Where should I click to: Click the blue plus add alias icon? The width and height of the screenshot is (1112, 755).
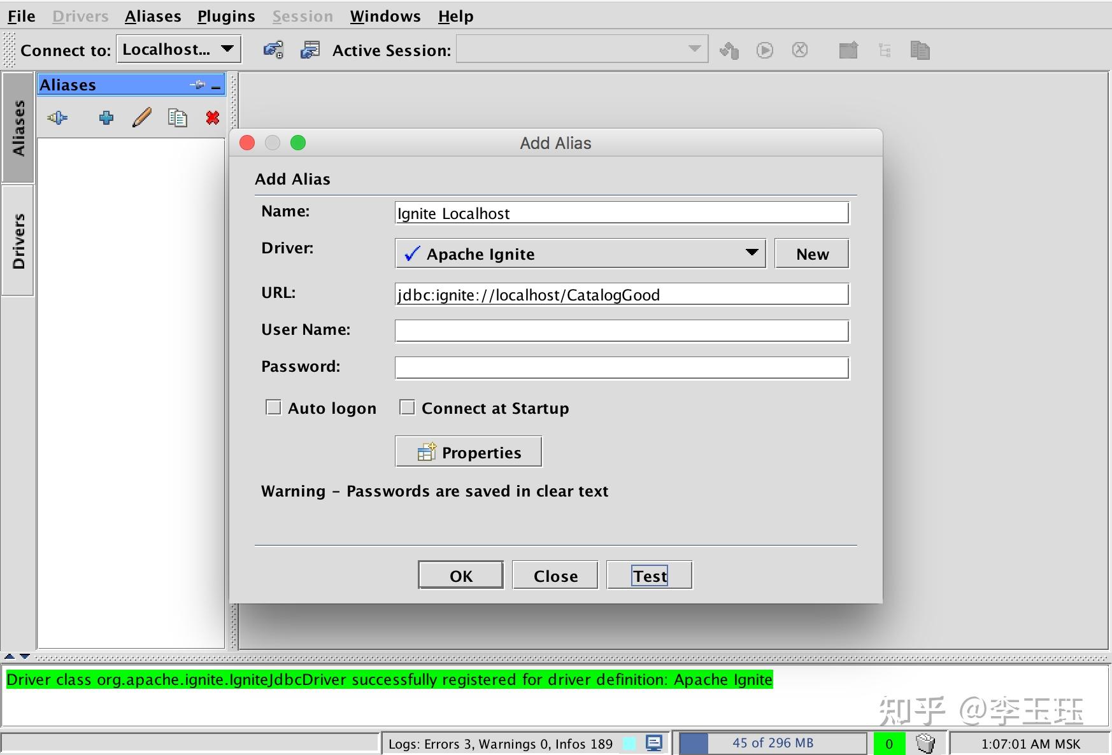coord(106,118)
